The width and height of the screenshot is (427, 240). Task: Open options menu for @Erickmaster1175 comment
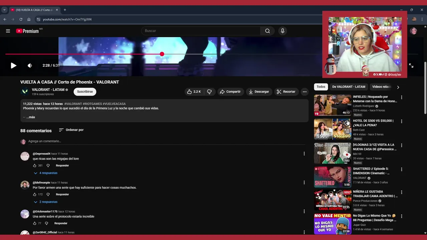304,211
